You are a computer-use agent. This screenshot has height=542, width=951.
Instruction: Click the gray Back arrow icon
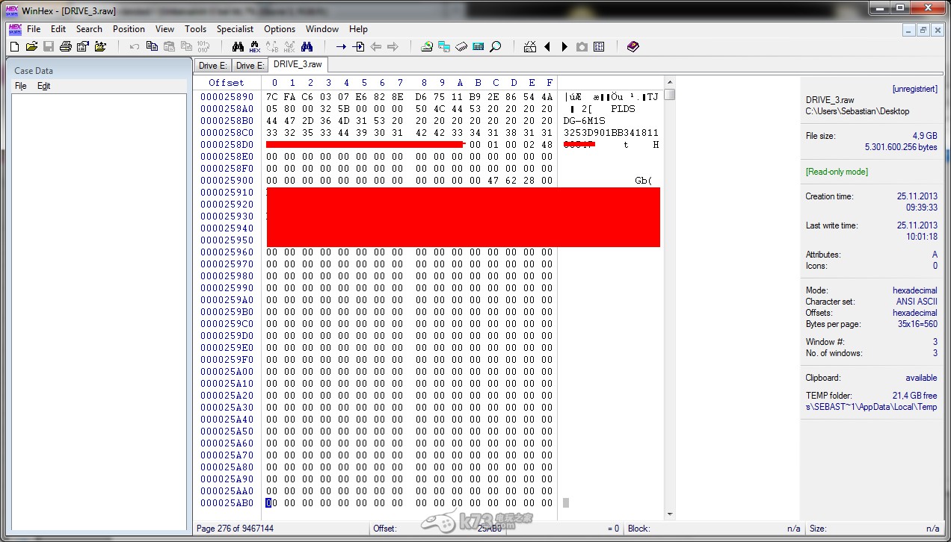pyautogui.click(x=375, y=46)
